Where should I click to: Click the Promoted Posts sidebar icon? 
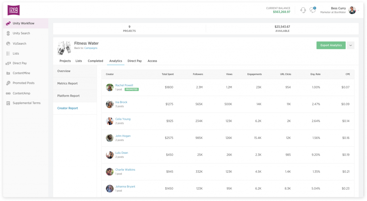(8, 83)
